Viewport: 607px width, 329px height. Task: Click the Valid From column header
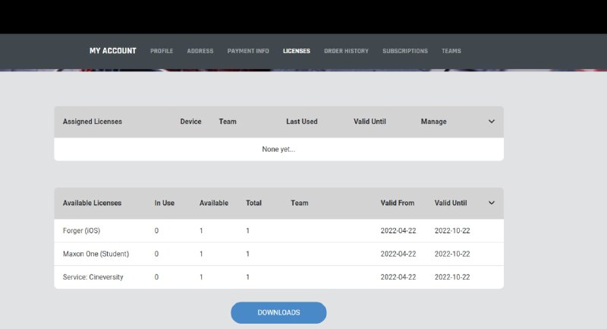pyautogui.click(x=397, y=203)
